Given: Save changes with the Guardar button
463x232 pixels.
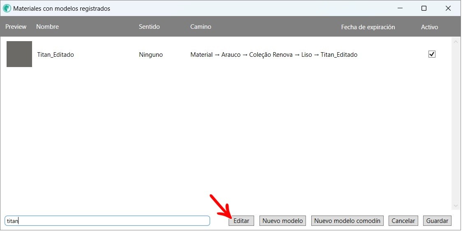Looking at the screenshot, I should click(x=437, y=221).
